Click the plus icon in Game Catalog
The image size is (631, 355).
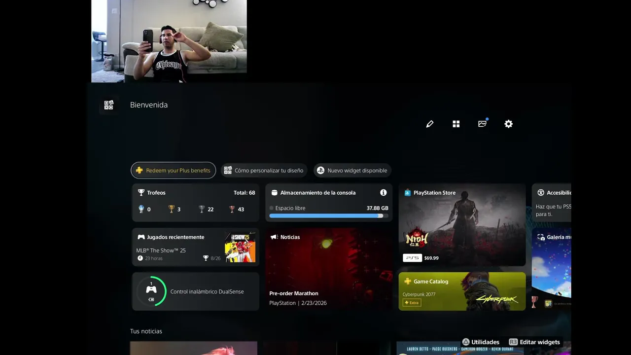pyautogui.click(x=407, y=282)
